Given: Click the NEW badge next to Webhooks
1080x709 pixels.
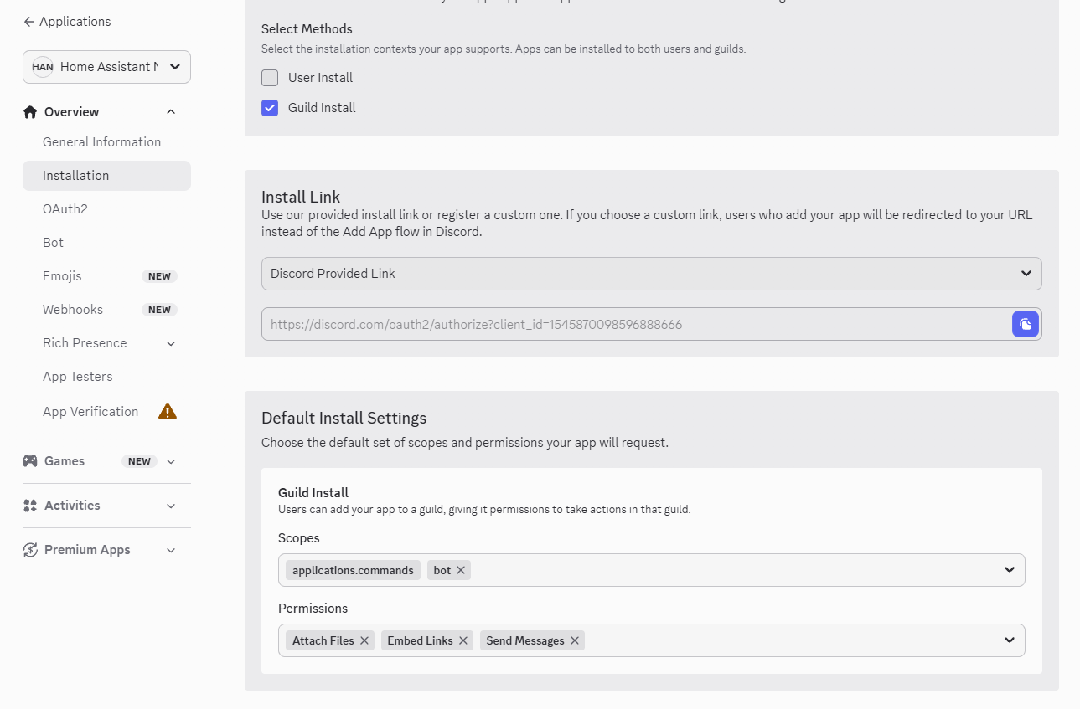Looking at the screenshot, I should tap(159, 310).
